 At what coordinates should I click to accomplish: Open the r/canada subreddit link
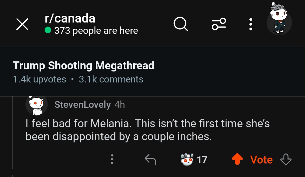click(x=70, y=19)
